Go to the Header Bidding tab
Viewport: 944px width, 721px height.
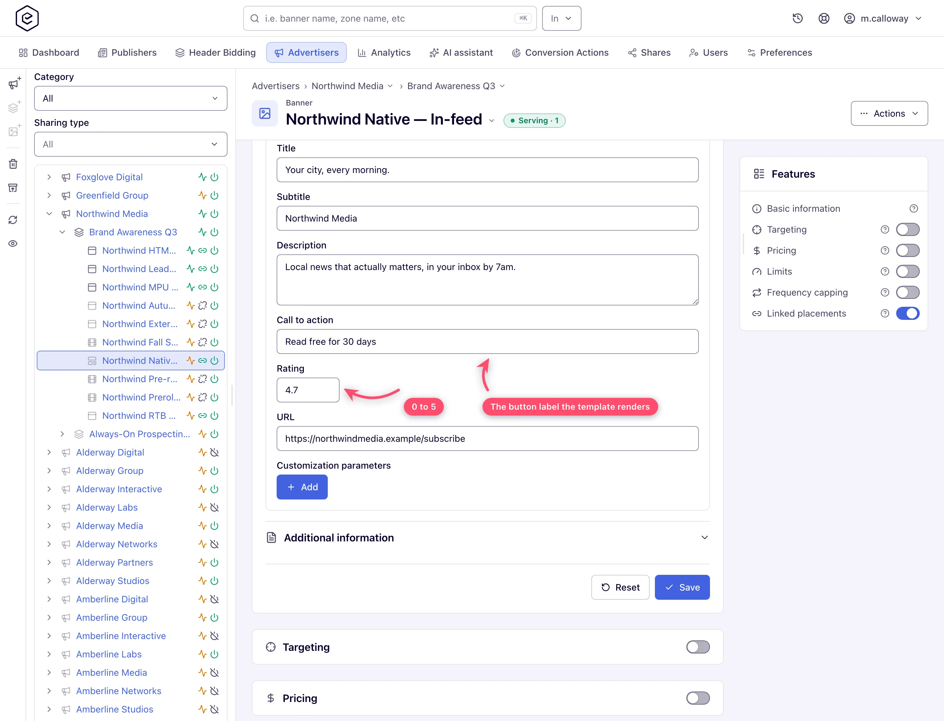tap(215, 52)
